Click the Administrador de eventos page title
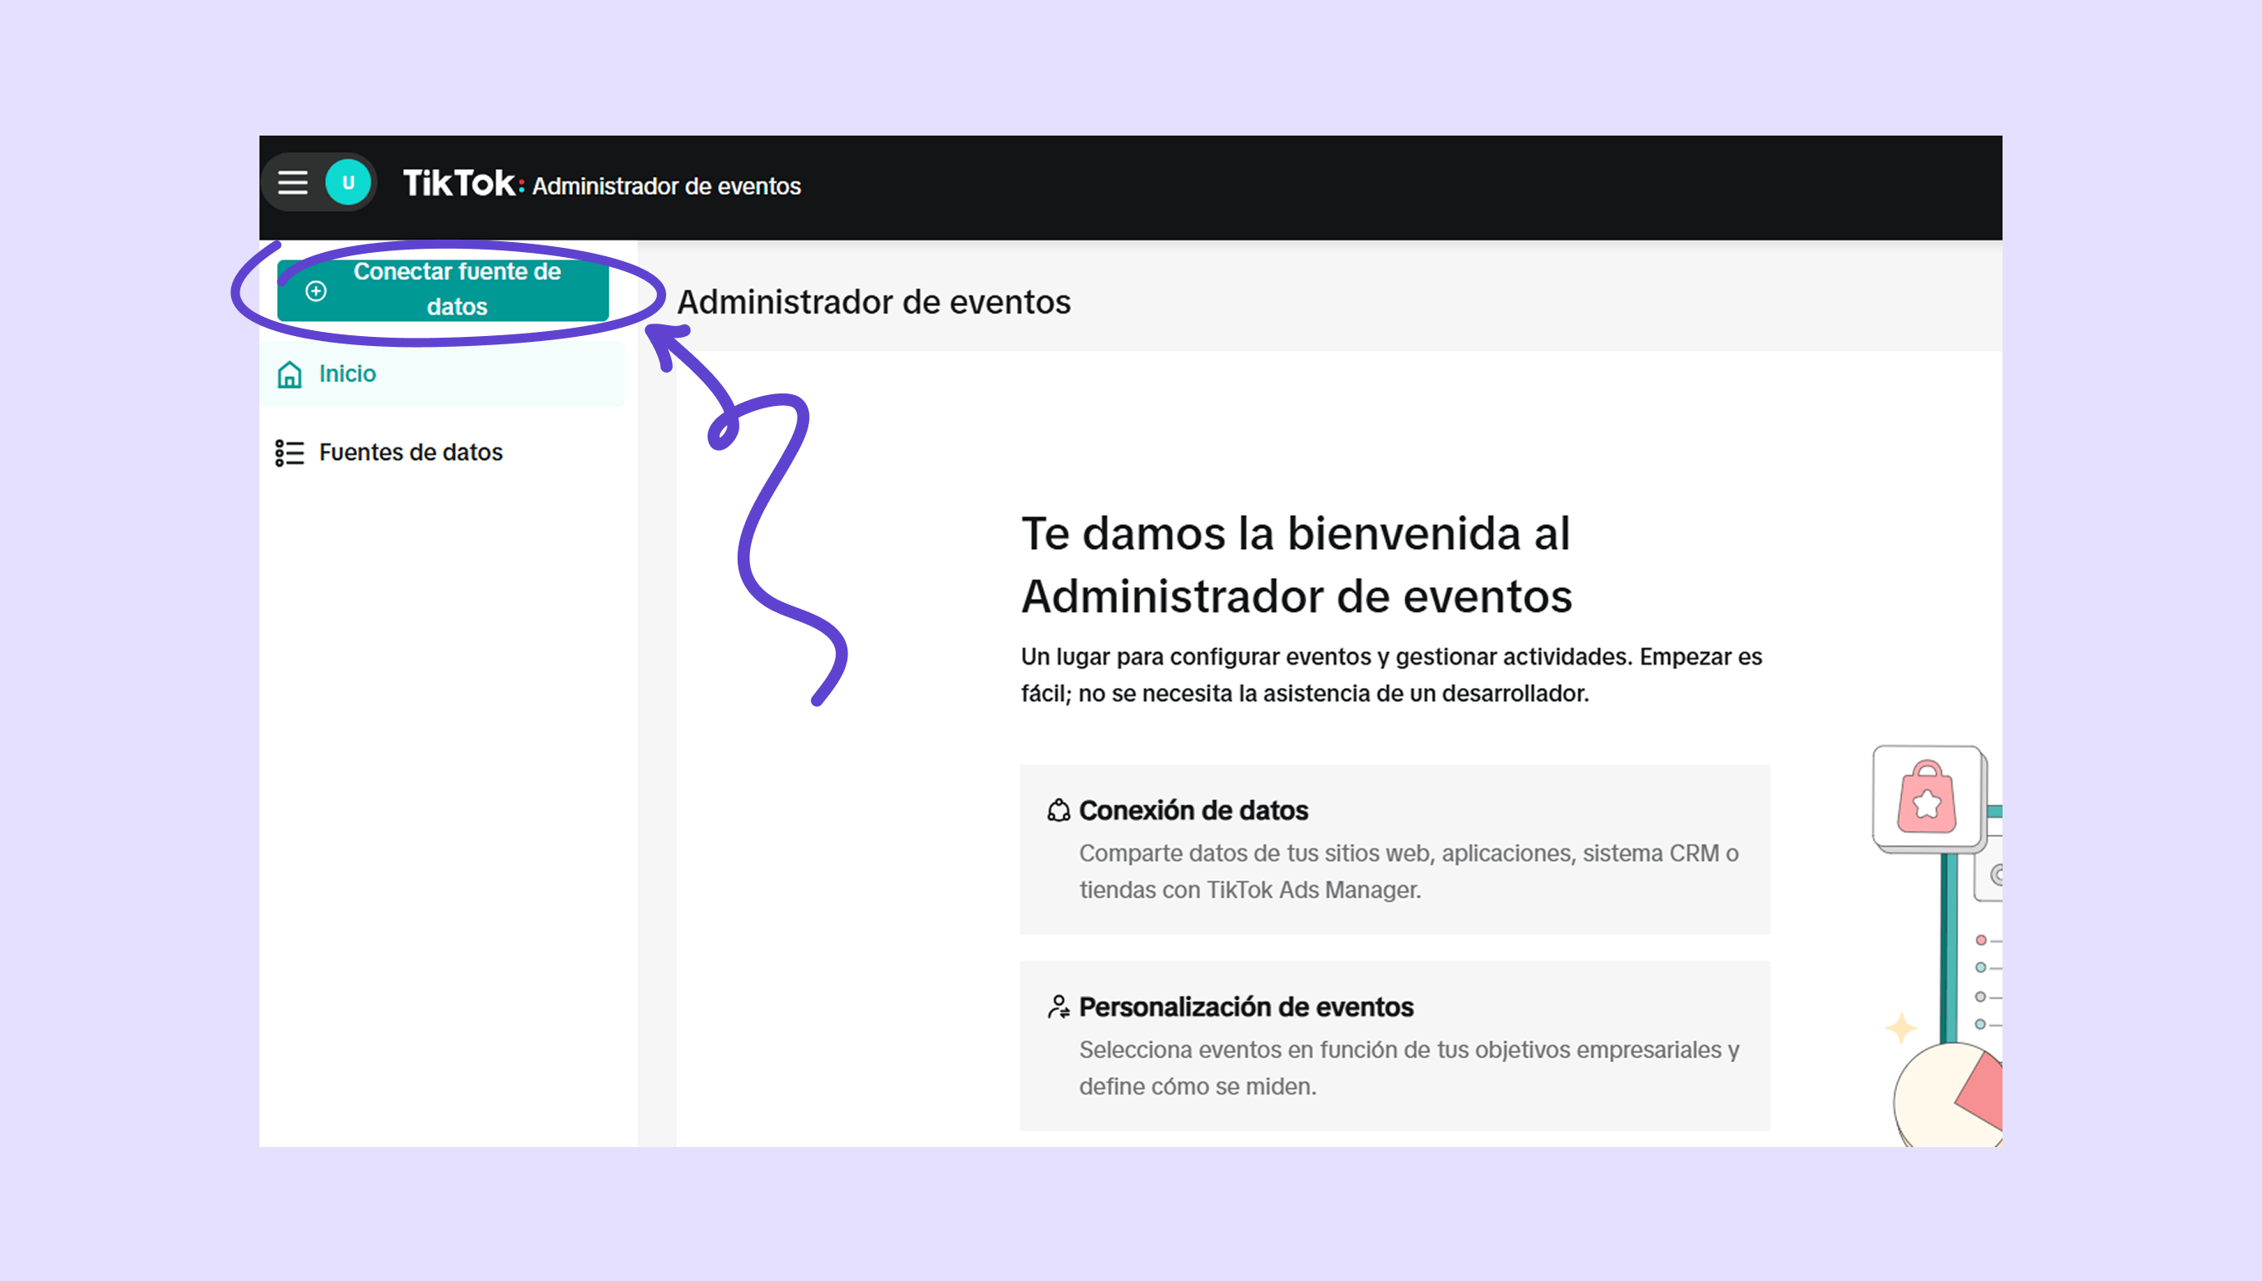Image resolution: width=2262 pixels, height=1281 pixels. coord(873,302)
